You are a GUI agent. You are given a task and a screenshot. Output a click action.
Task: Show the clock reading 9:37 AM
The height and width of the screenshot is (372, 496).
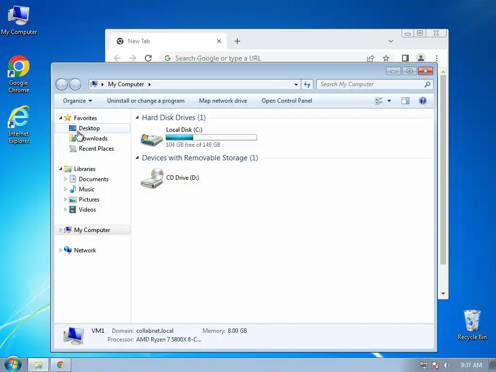pos(471,365)
